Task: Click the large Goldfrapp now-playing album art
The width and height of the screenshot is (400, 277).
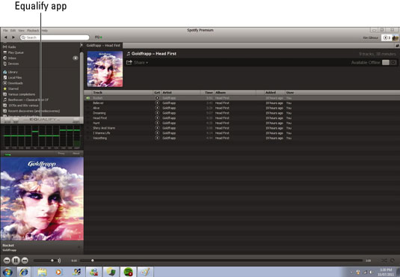Action: click(x=42, y=198)
